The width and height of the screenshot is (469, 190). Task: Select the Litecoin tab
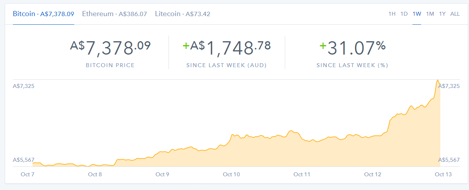pyautogui.click(x=183, y=14)
